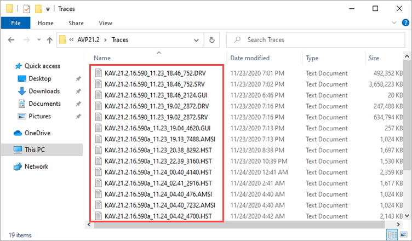Click file icon of KAV.21.2.16.590a_11.24_04.40_7232.AMSI
Viewport: 412px width, 241px height.
pyautogui.click(x=98, y=205)
